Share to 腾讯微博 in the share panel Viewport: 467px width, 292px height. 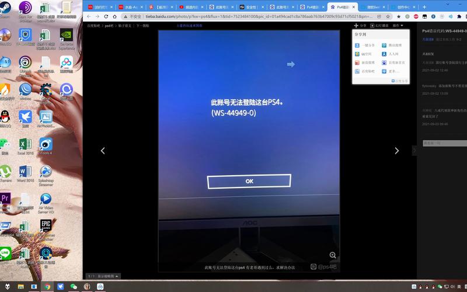[392, 46]
